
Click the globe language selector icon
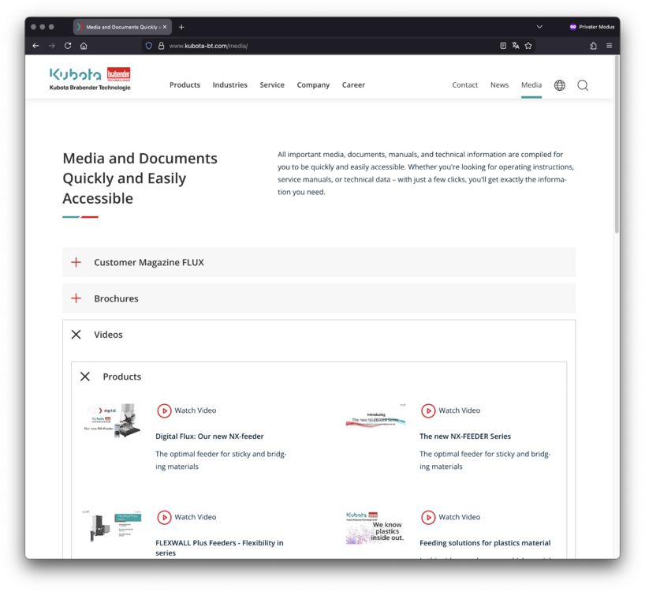[559, 85]
